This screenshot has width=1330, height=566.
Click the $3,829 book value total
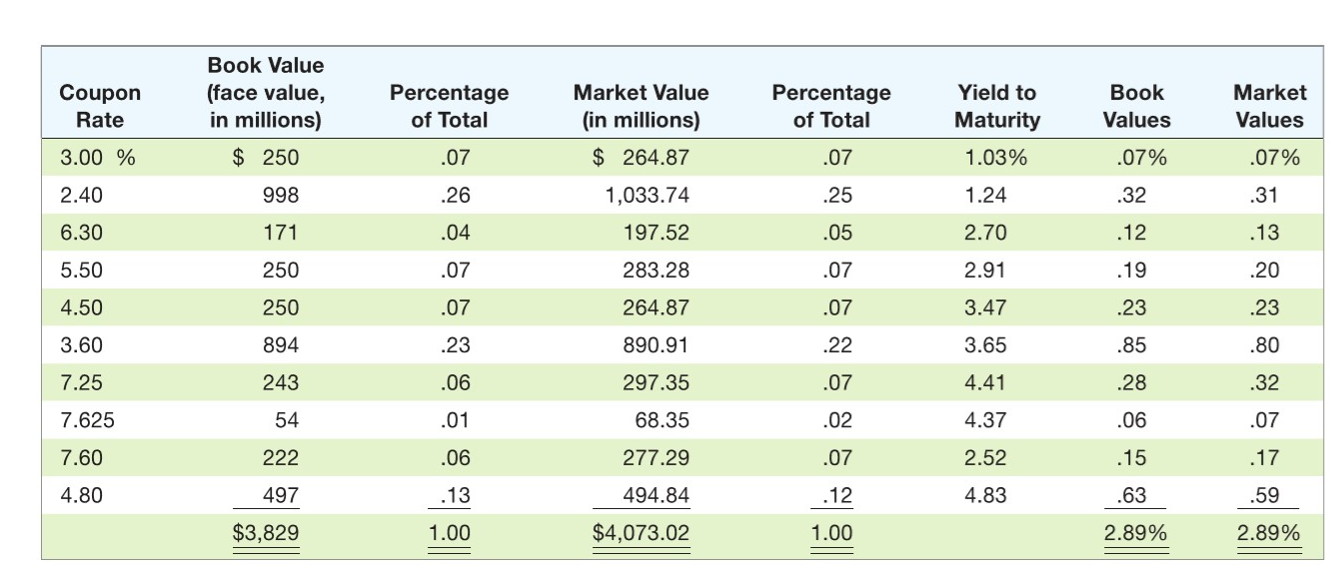(265, 533)
